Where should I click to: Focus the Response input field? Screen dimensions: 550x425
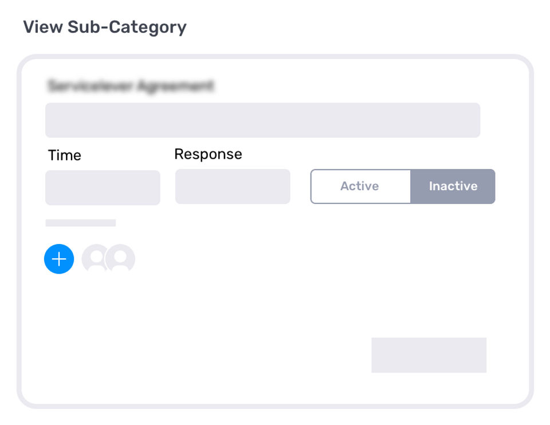pyautogui.click(x=233, y=186)
